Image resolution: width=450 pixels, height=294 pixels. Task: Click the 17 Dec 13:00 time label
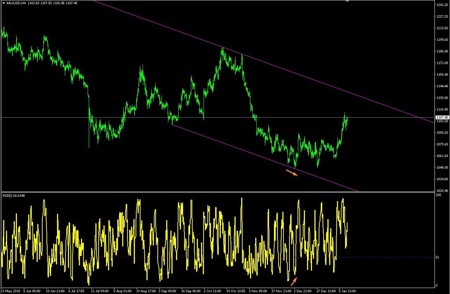tap(326, 291)
